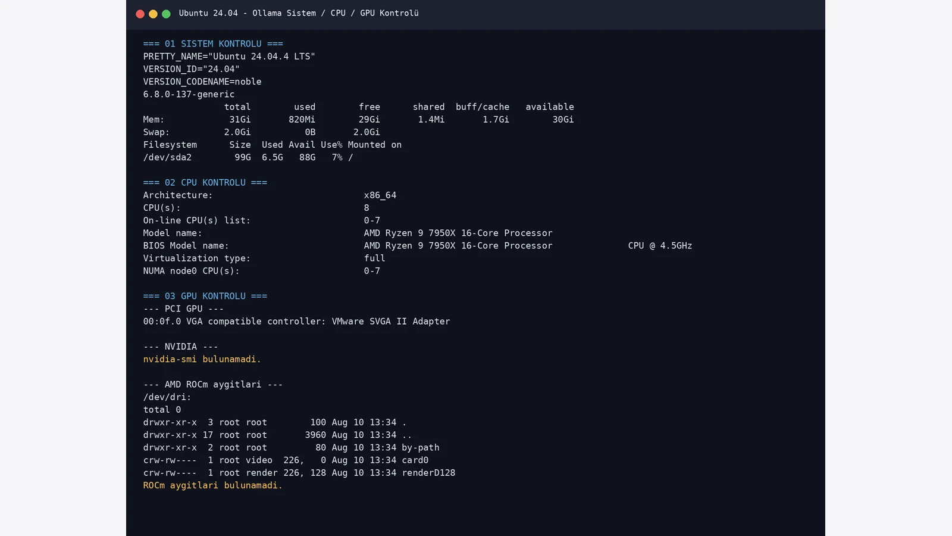
Task: Select the '=== 03 GPU KONTROLU ===' heading
Action: 205,296
